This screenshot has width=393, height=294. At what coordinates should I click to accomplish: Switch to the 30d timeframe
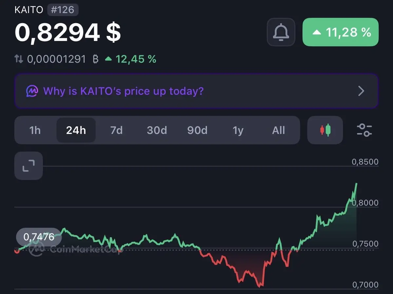coord(157,130)
